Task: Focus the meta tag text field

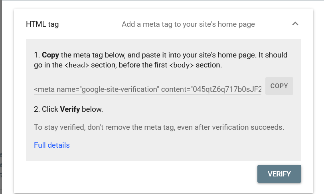Action: click(148, 89)
